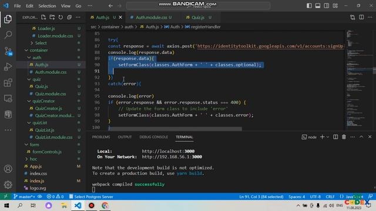The width and height of the screenshot is (376, 211).
Task: Open changes compare icon in editor toolbar
Action: (x=352, y=17)
